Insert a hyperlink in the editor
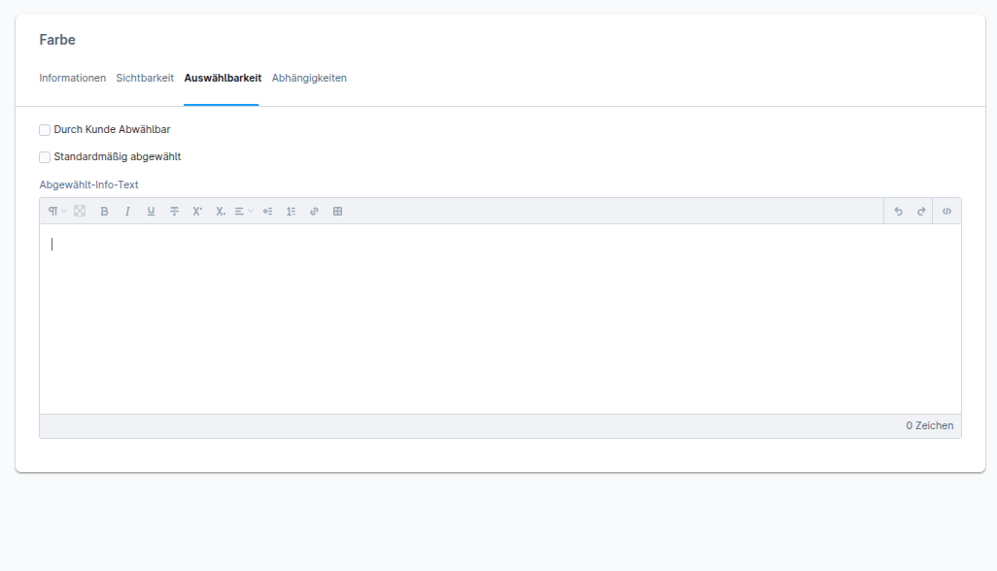The width and height of the screenshot is (997, 571). click(x=314, y=212)
